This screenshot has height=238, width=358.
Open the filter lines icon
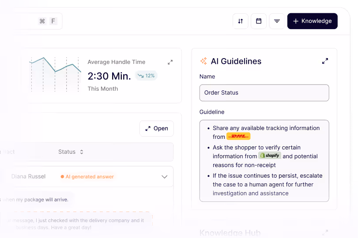click(x=277, y=21)
